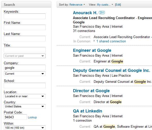Open the Director at Google result
Viewport: 152px width, 130px height.
coord(91,91)
